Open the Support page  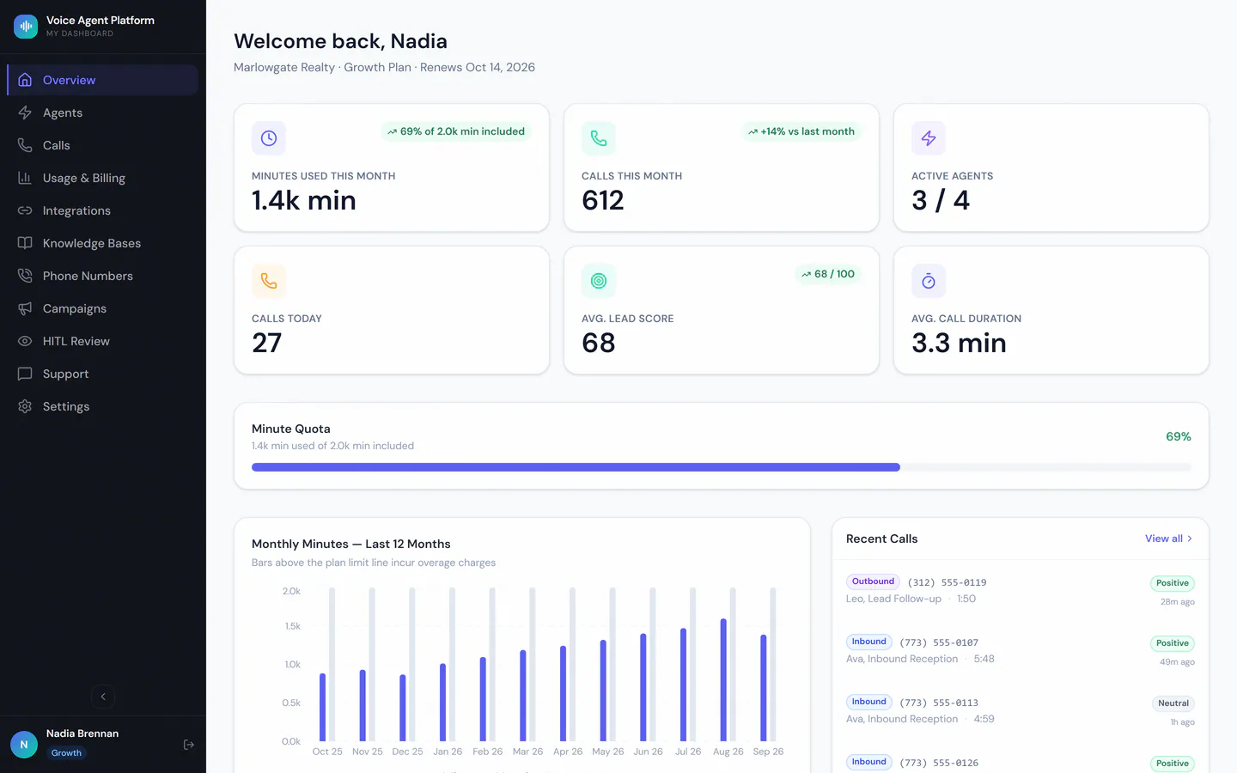coord(103,374)
